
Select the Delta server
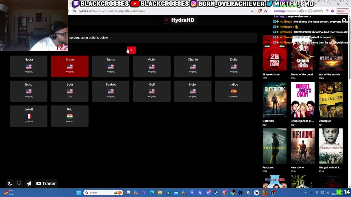(x=234, y=66)
